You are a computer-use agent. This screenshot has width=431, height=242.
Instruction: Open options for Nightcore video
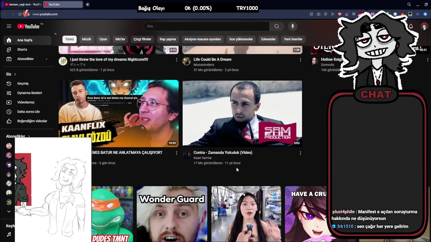pyautogui.click(x=176, y=60)
